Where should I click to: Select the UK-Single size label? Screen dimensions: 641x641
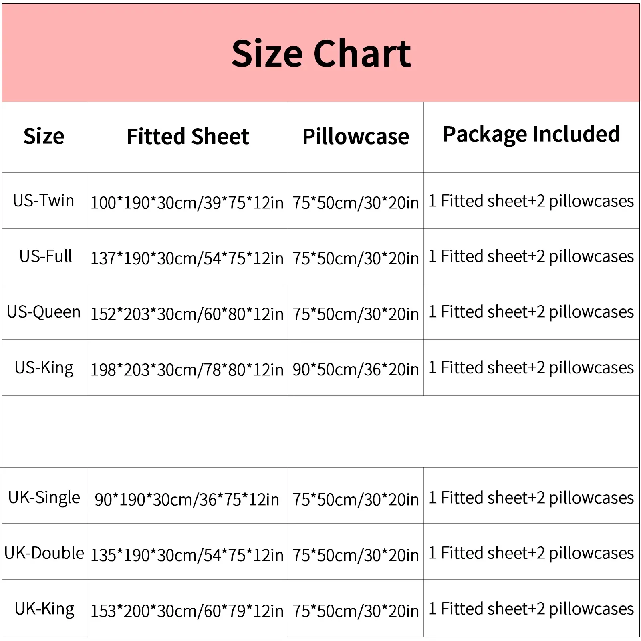pyautogui.click(x=44, y=498)
